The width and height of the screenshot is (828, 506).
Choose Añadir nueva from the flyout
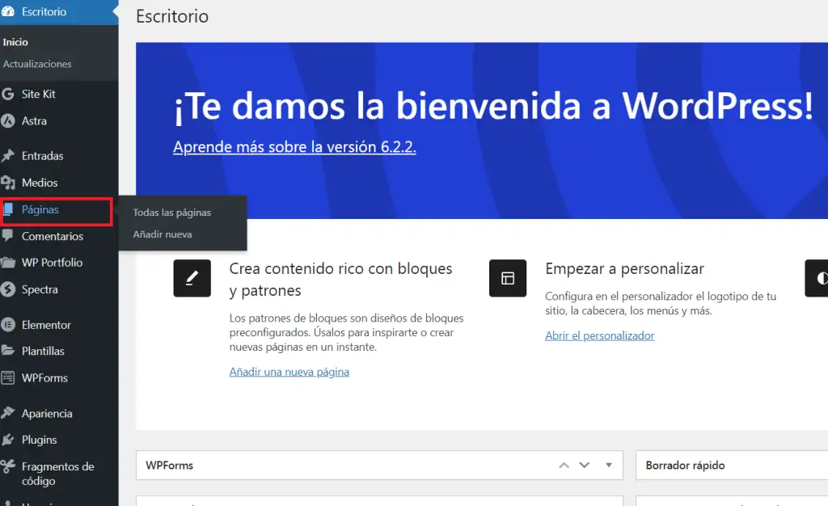click(x=163, y=234)
